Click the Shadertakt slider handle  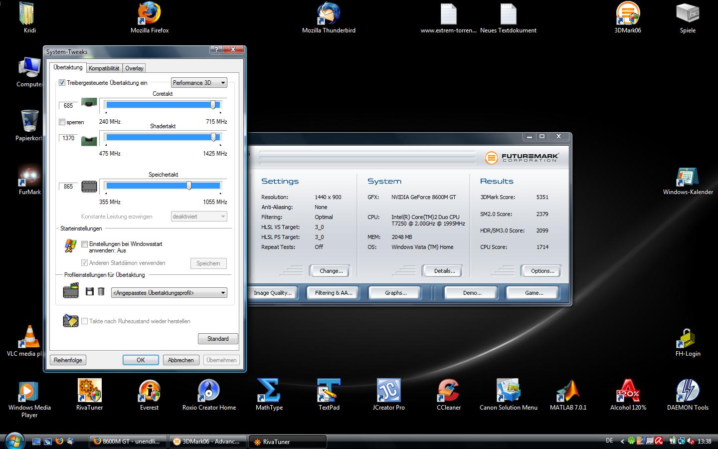[214, 137]
